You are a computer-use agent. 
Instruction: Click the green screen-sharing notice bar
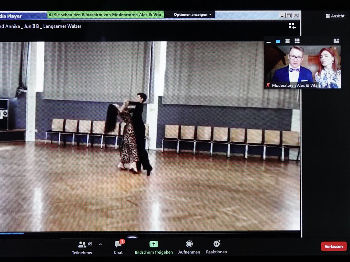pyautogui.click(x=106, y=15)
